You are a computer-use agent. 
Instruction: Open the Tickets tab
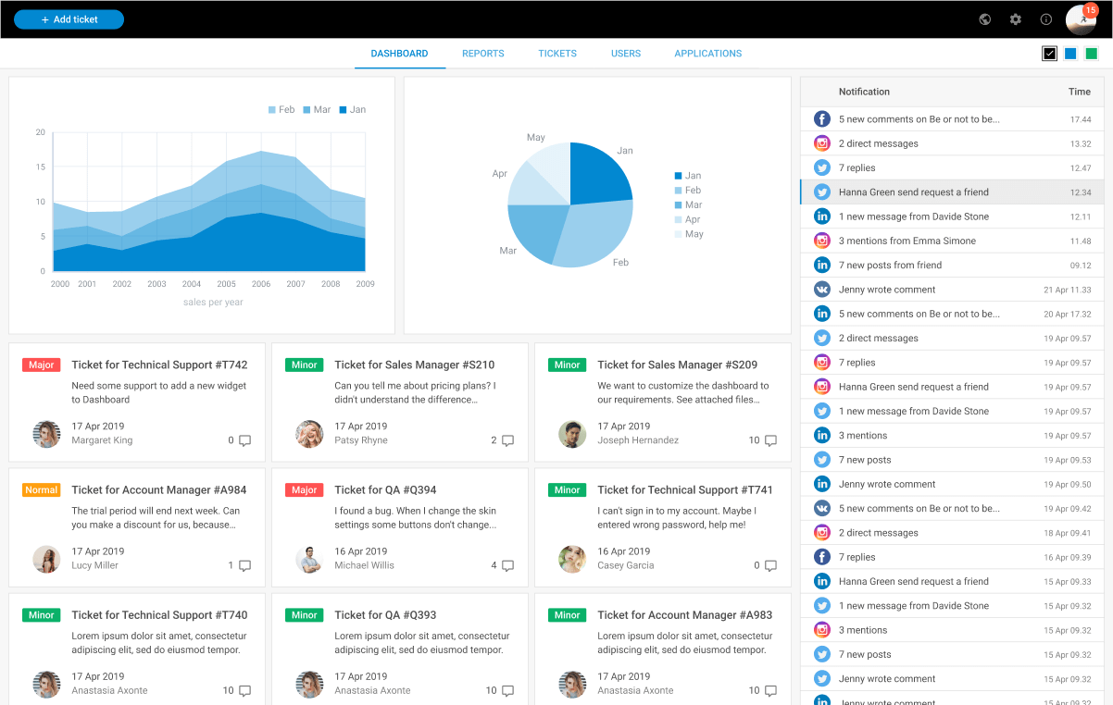[x=557, y=54]
